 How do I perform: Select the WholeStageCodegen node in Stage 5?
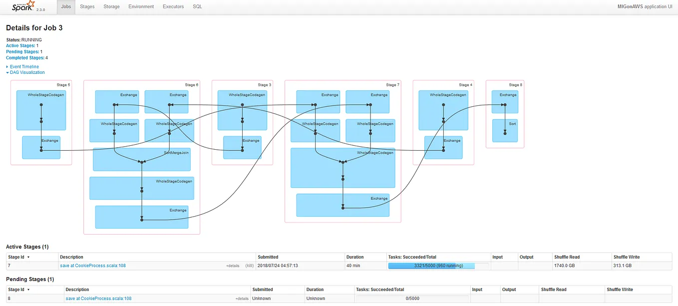[x=41, y=110]
